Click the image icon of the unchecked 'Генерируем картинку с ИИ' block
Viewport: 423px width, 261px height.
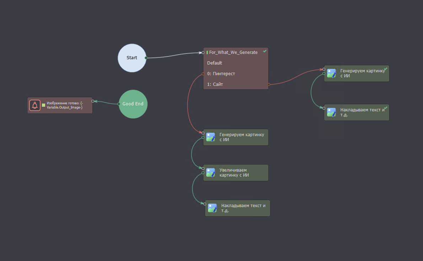pyautogui.click(x=211, y=137)
